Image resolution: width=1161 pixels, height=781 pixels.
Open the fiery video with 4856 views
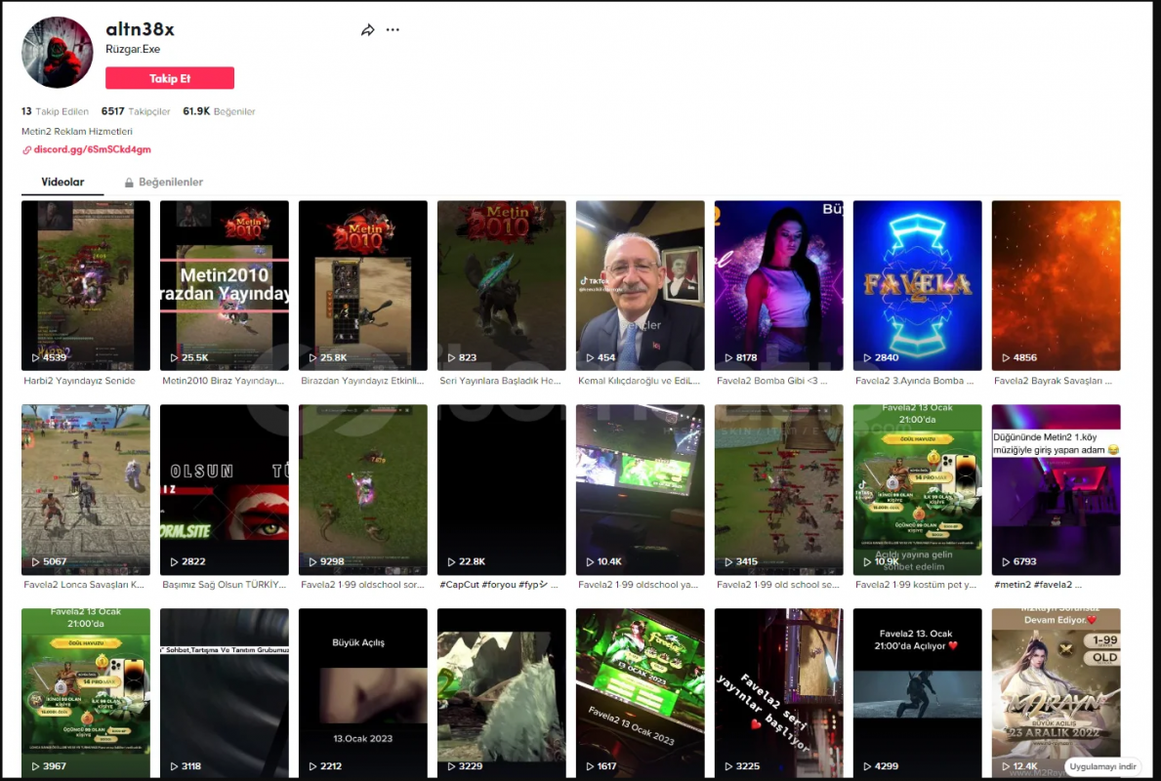point(1056,286)
